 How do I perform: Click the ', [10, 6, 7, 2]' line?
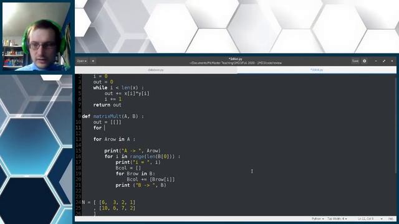pos(114,208)
